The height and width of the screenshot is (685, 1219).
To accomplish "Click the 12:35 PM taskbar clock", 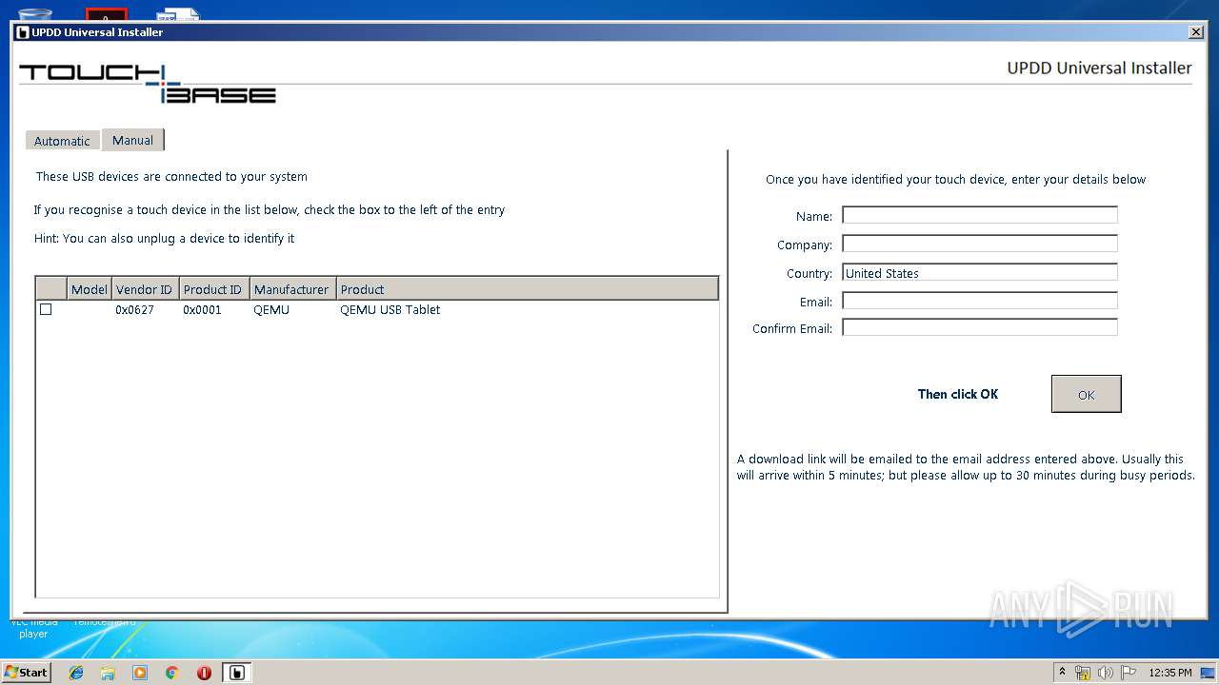I will coord(1170,673).
